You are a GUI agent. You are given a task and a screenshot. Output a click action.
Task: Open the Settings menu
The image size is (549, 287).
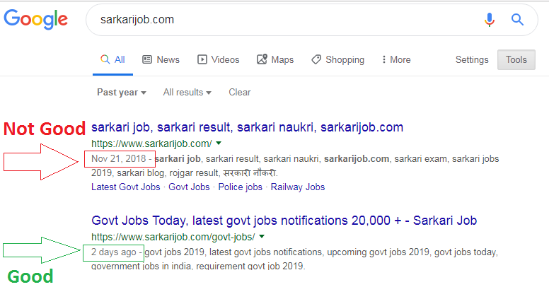pos(471,60)
